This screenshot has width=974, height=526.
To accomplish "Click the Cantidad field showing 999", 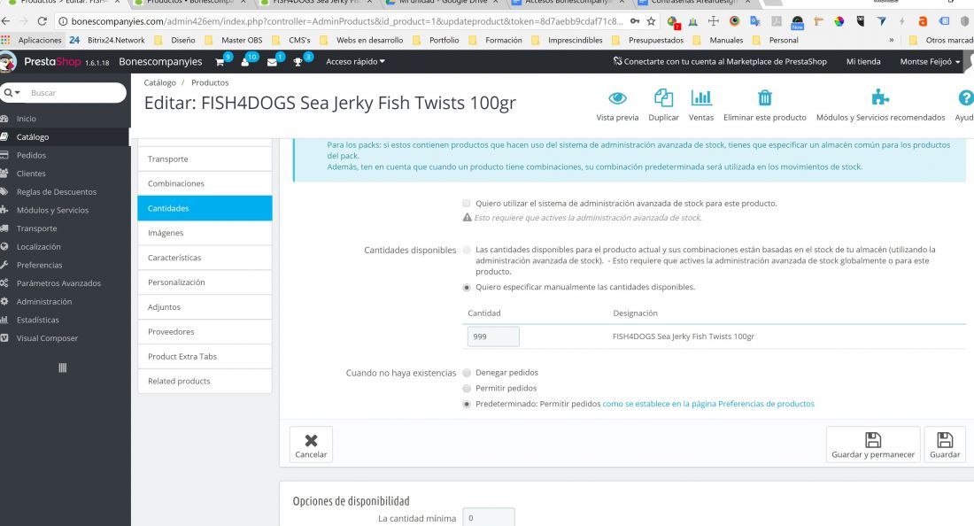I will [493, 336].
